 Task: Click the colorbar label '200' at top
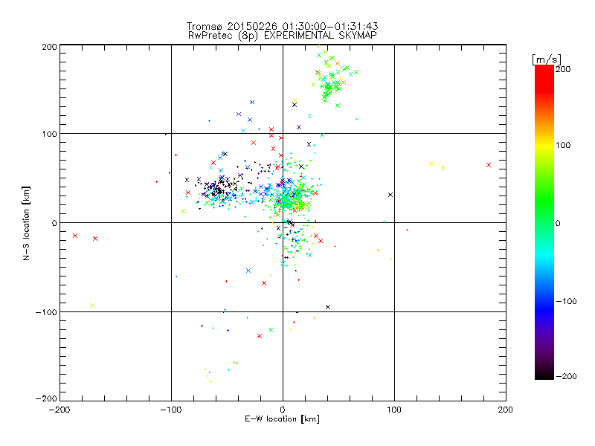(563, 69)
